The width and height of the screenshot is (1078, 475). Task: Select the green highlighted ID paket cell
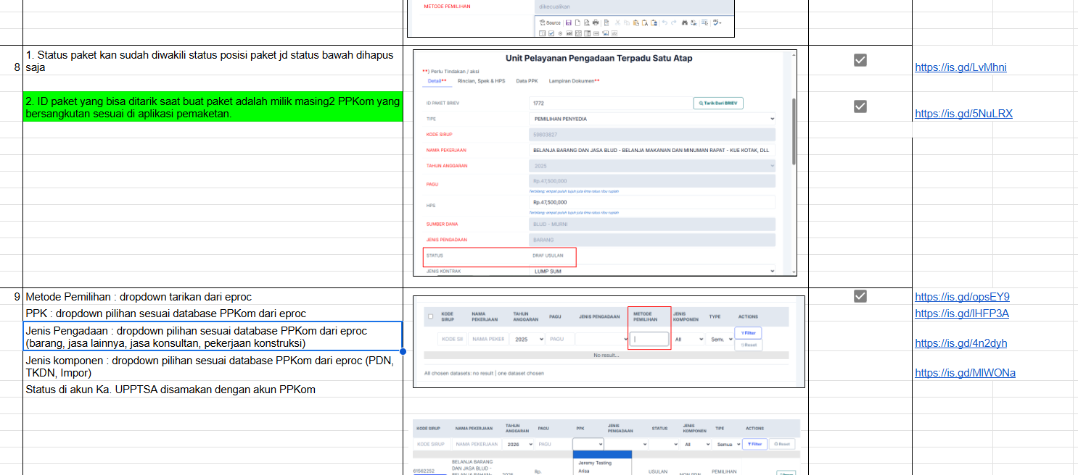pyautogui.click(x=213, y=106)
